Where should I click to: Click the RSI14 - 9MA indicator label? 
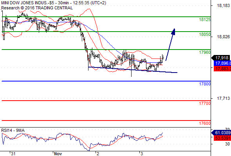click(x=13, y=130)
